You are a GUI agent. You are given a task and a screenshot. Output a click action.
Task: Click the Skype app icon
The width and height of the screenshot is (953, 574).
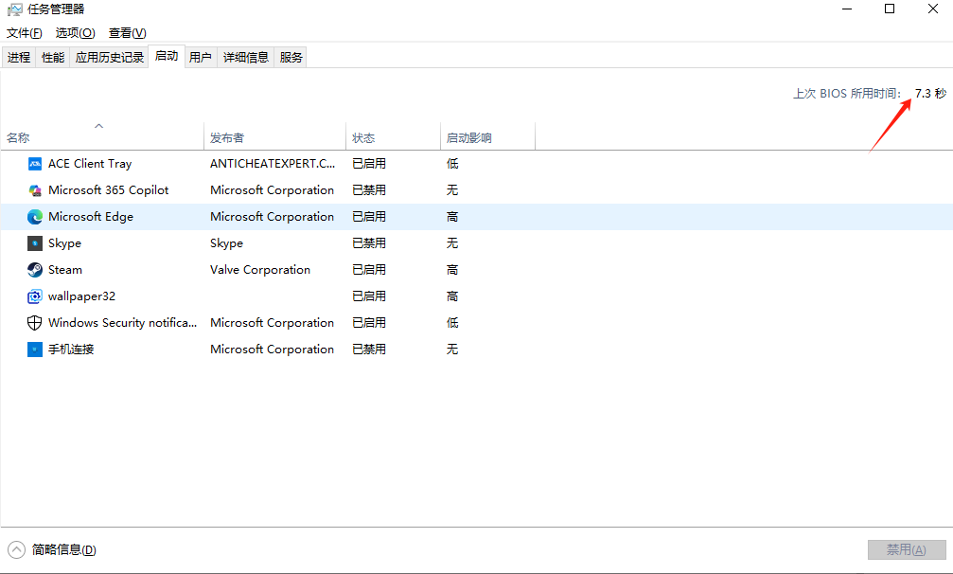click(35, 243)
